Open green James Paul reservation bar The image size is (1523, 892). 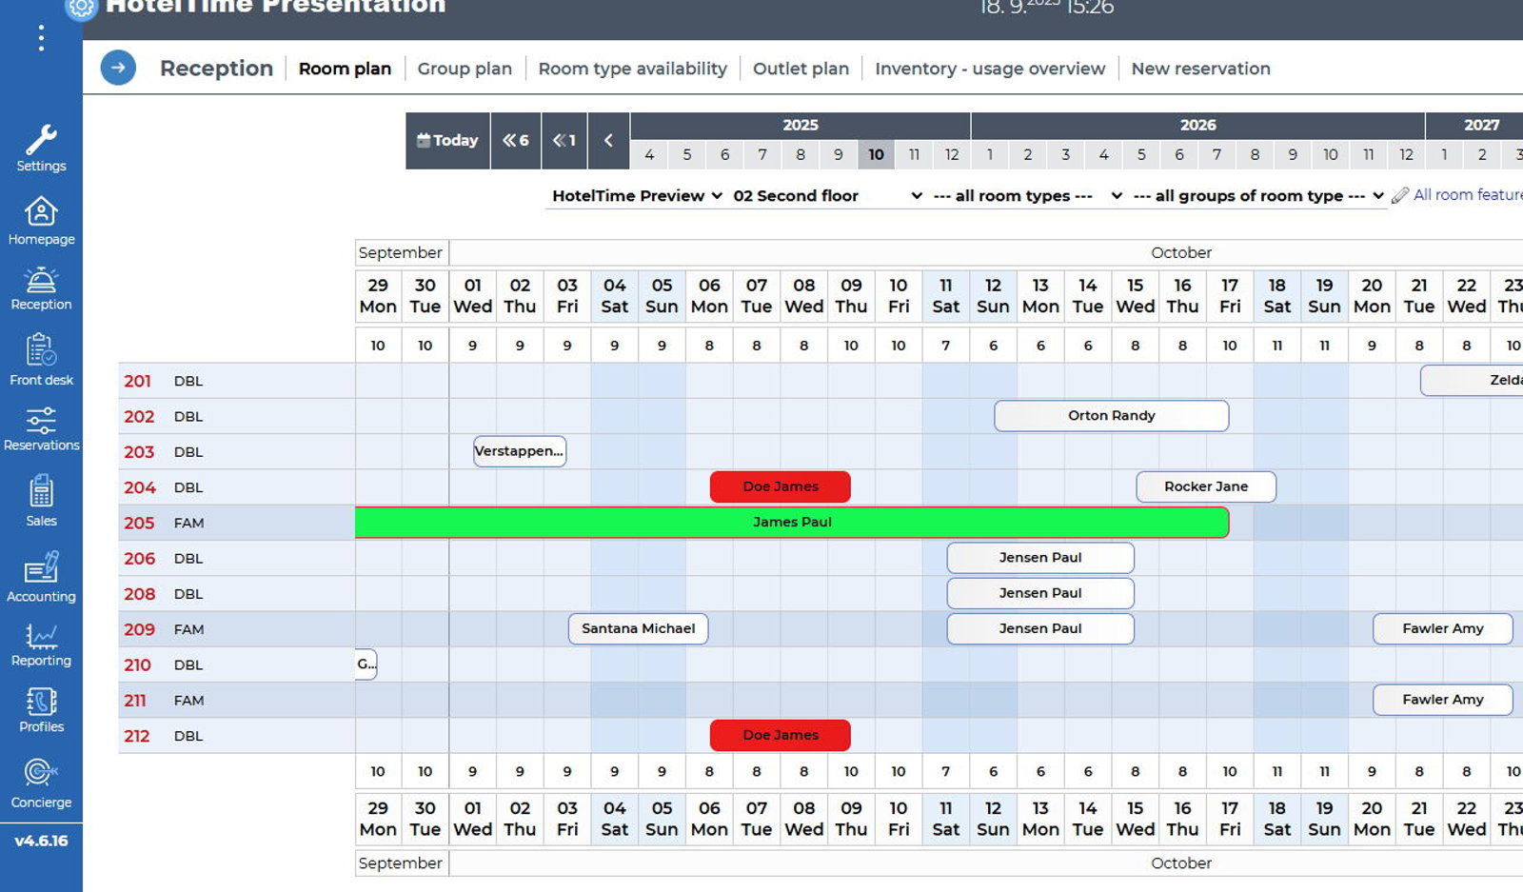click(x=792, y=522)
